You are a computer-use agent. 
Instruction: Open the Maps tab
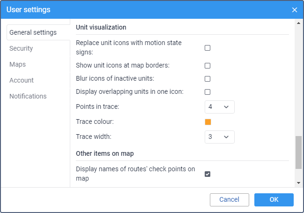coord(17,64)
